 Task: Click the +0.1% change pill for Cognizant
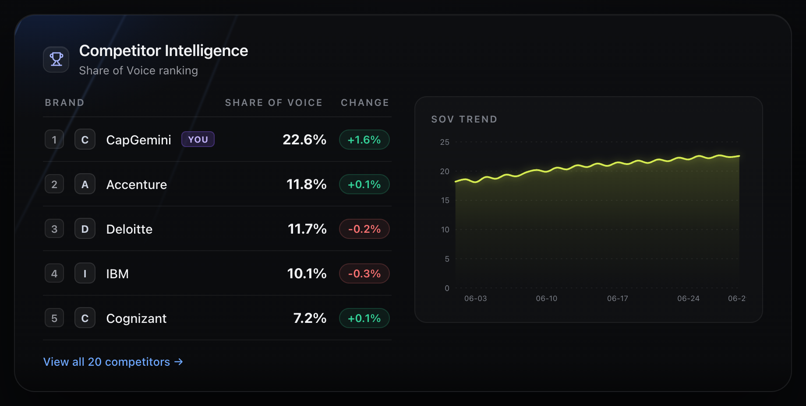364,318
